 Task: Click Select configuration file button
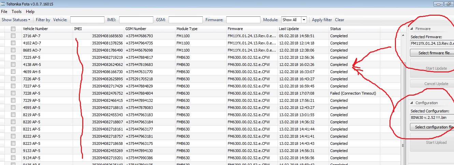[432, 127]
